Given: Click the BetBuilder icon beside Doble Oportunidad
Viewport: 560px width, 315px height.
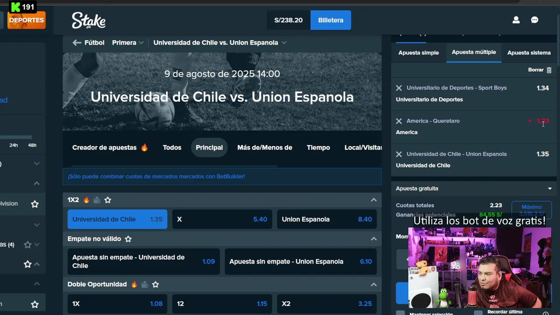Looking at the screenshot, I should tap(144, 284).
